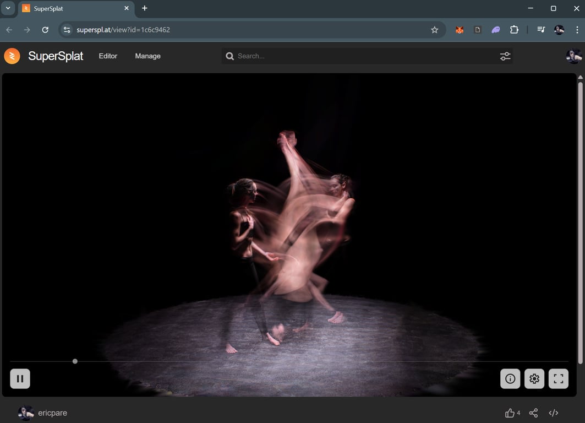Click the SuperSplat logo icon
This screenshot has width=585, height=423.
point(12,56)
